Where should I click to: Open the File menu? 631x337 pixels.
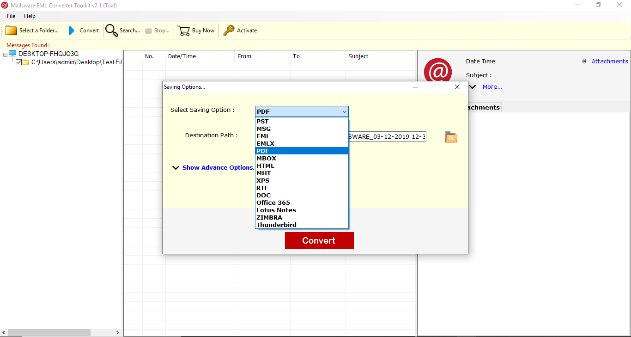[x=11, y=16]
